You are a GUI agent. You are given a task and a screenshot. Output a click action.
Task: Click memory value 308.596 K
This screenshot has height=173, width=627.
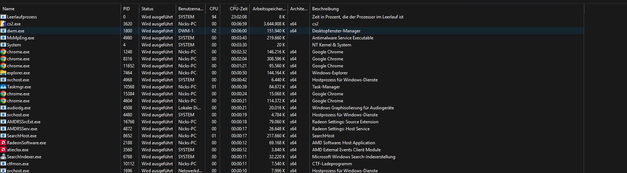point(276,59)
